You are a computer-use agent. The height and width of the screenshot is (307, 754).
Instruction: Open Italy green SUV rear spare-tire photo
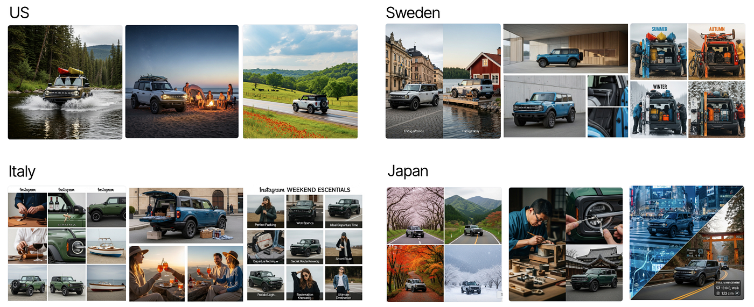click(27, 283)
